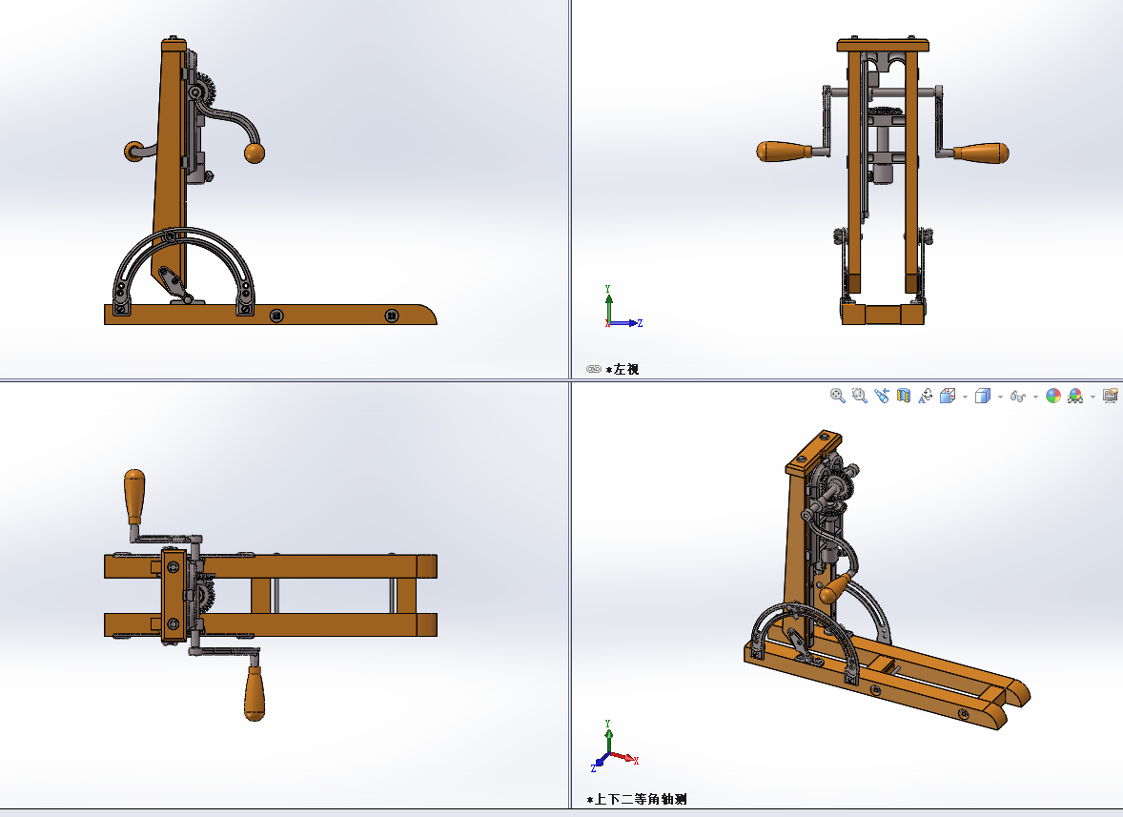The image size is (1123, 817).
Task: Click the Hide/Show Items glasses icon
Action: (x=1018, y=396)
